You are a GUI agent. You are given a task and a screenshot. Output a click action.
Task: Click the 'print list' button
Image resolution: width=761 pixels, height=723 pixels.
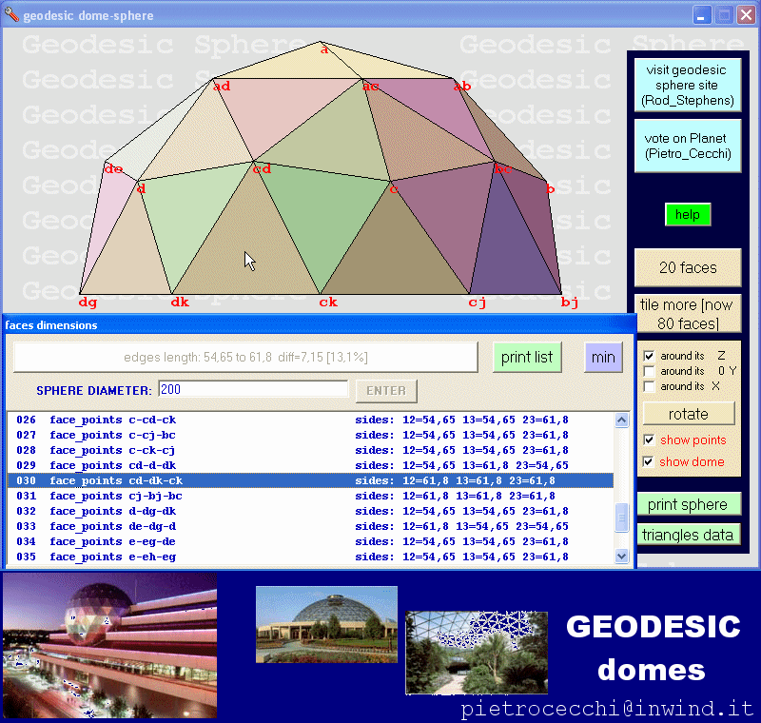tap(527, 357)
